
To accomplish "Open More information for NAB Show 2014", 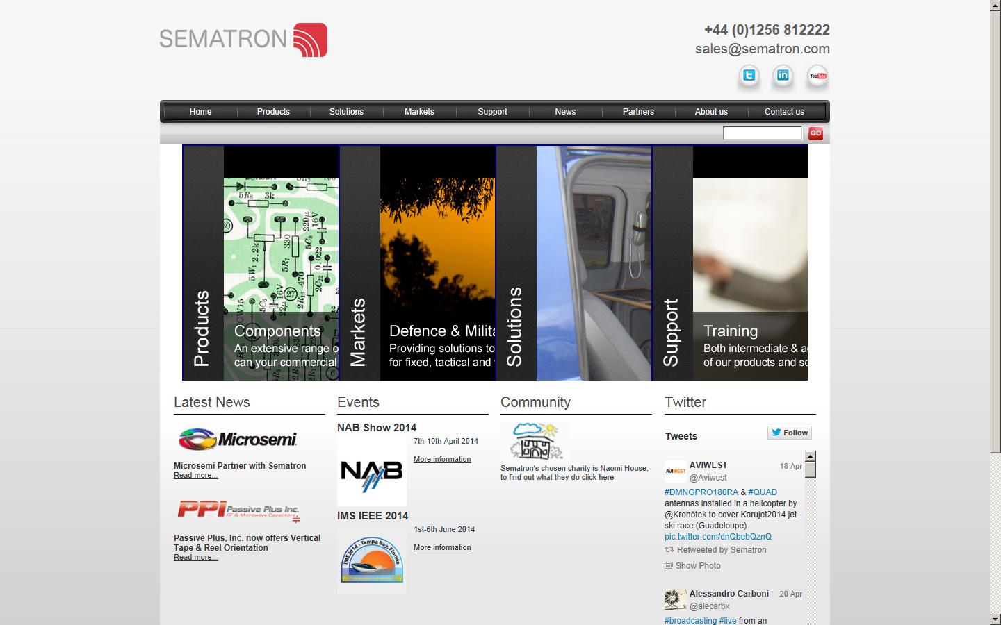I will pos(442,459).
